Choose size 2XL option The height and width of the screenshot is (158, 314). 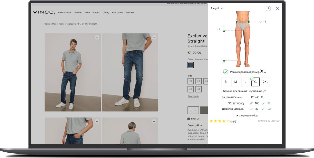pos(265,82)
